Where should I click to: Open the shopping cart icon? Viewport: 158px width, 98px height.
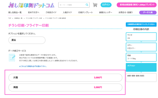(x=95, y=5)
